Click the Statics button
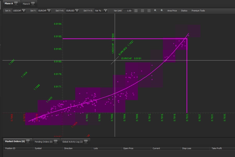 pos(184,11)
